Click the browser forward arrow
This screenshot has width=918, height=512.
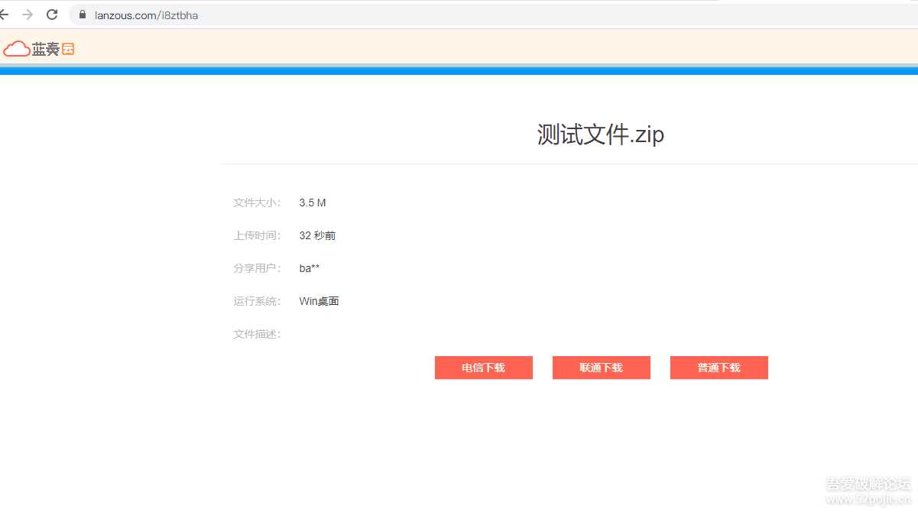point(28,13)
